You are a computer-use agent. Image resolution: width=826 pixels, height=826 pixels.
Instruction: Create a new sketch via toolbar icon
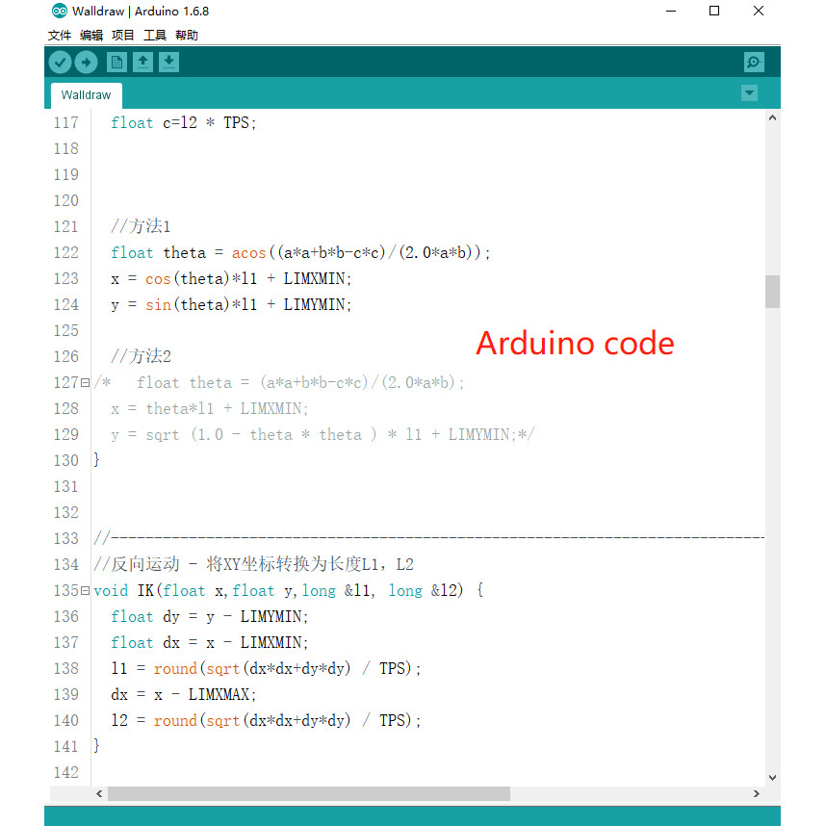point(116,63)
